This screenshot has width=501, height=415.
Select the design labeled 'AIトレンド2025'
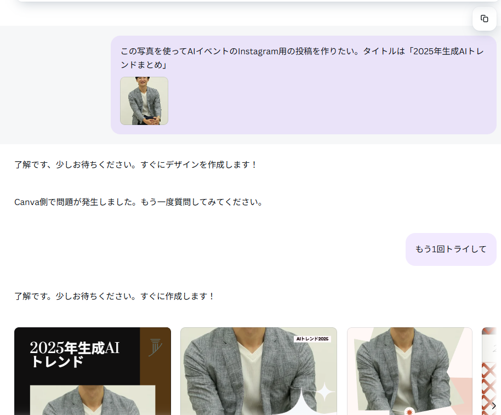tap(258, 371)
